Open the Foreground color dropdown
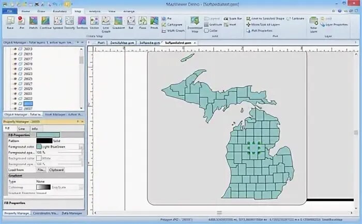The width and height of the screenshot is (362, 224). (81, 147)
